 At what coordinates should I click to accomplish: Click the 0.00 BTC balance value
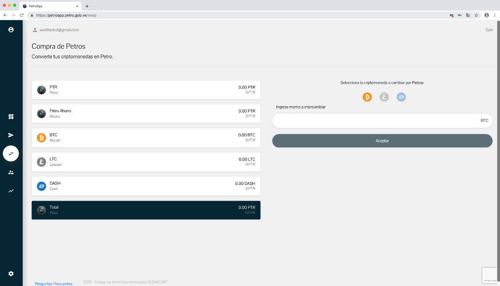point(246,135)
